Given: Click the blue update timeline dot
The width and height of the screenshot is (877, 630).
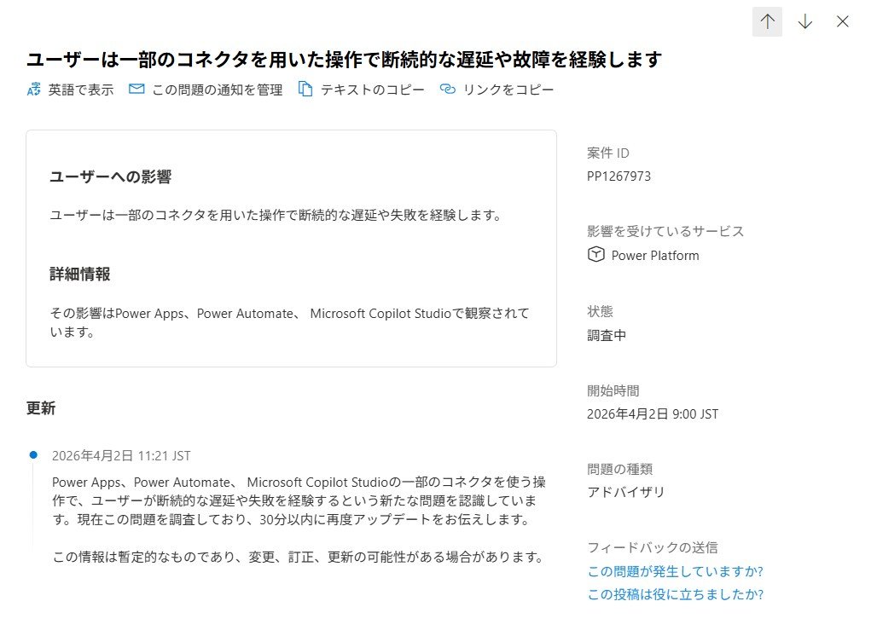Looking at the screenshot, I should pyautogui.click(x=33, y=455).
